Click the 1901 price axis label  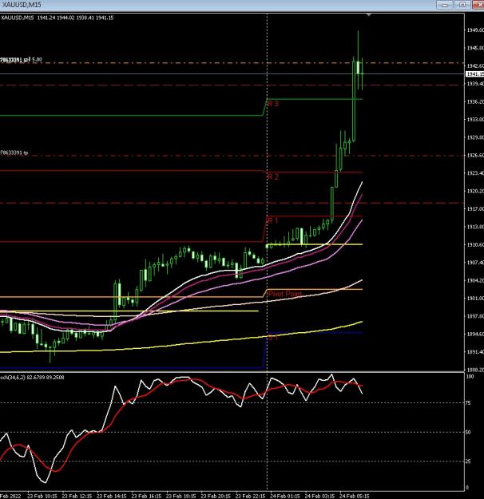[x=475, y=299]
